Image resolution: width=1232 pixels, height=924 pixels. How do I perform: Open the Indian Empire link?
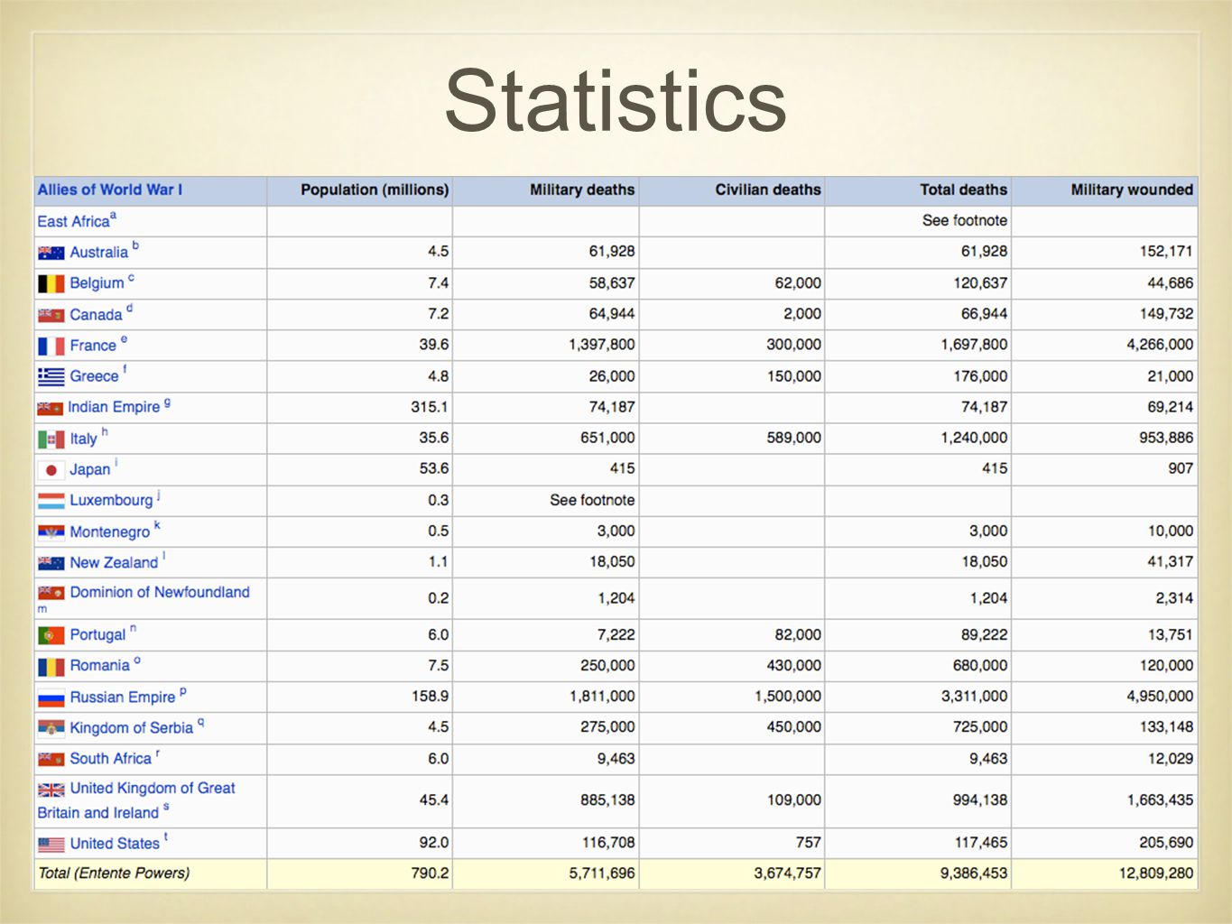(114, 407)
